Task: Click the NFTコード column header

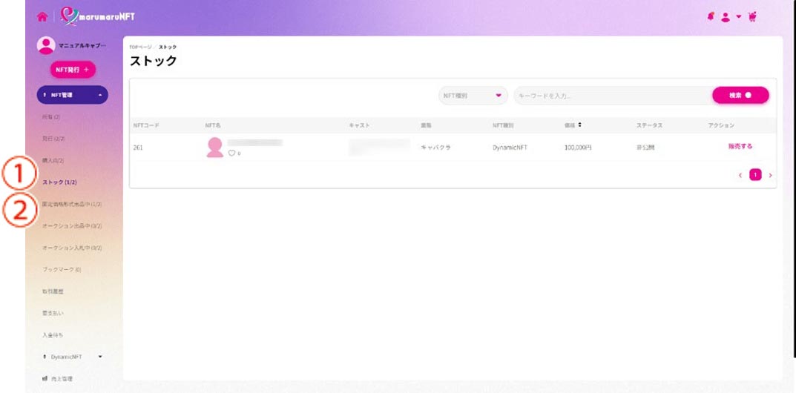Action: (146, 125)
